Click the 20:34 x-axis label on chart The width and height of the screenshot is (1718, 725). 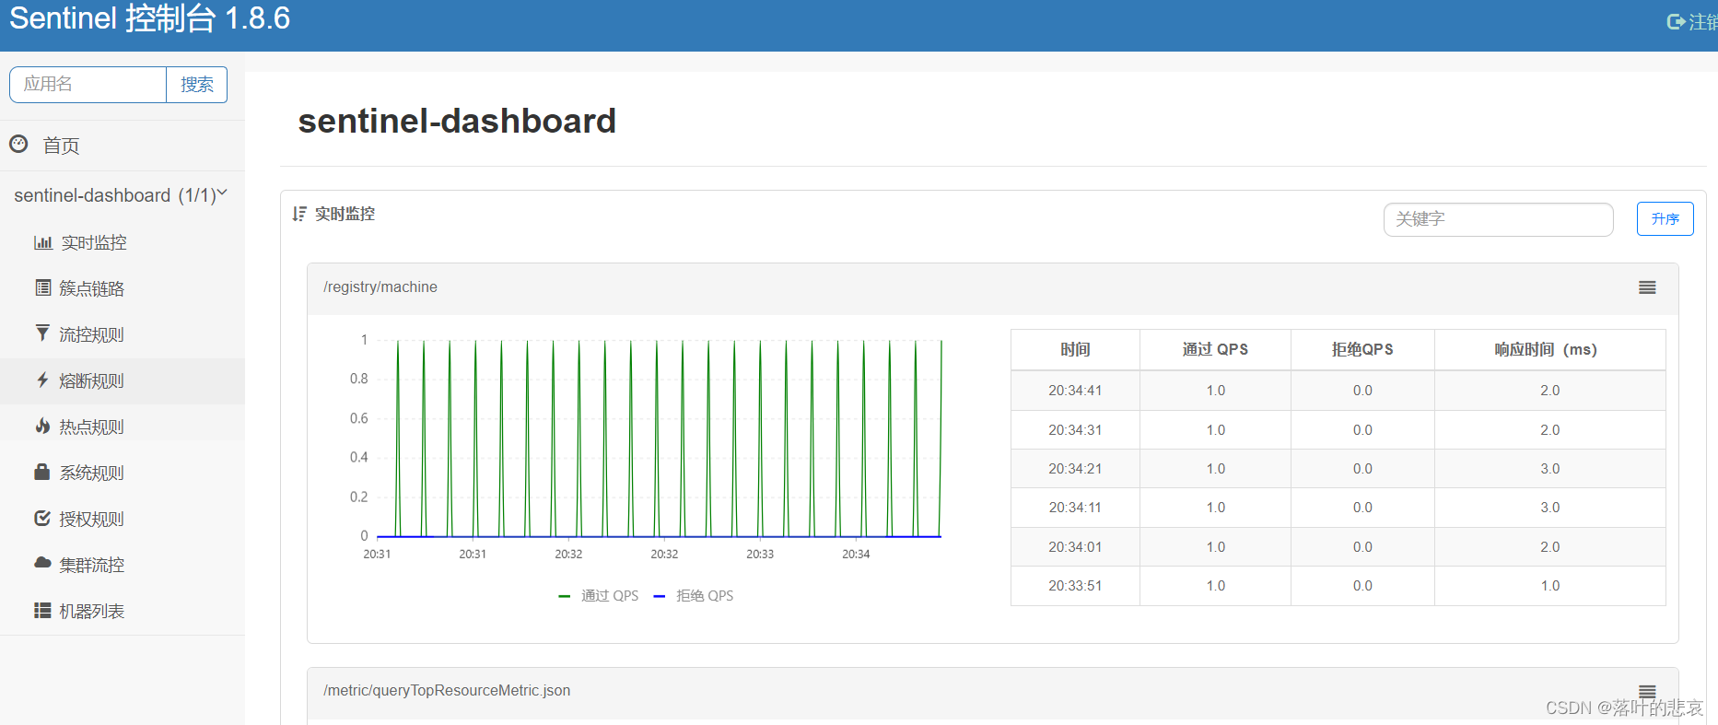tap(856, 555)
